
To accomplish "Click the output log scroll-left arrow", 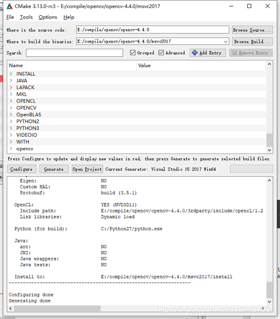I will (11, 308).
